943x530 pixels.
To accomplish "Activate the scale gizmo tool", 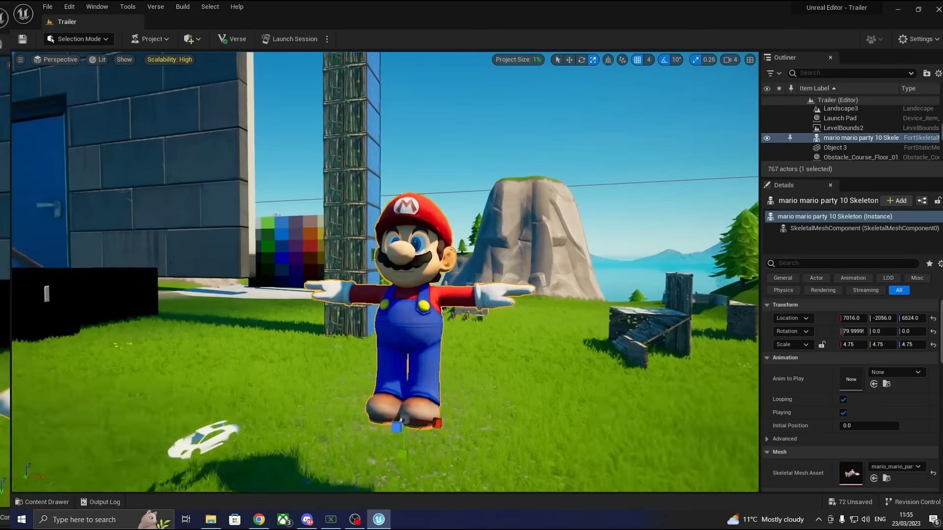I will click(x=593, y=60).
